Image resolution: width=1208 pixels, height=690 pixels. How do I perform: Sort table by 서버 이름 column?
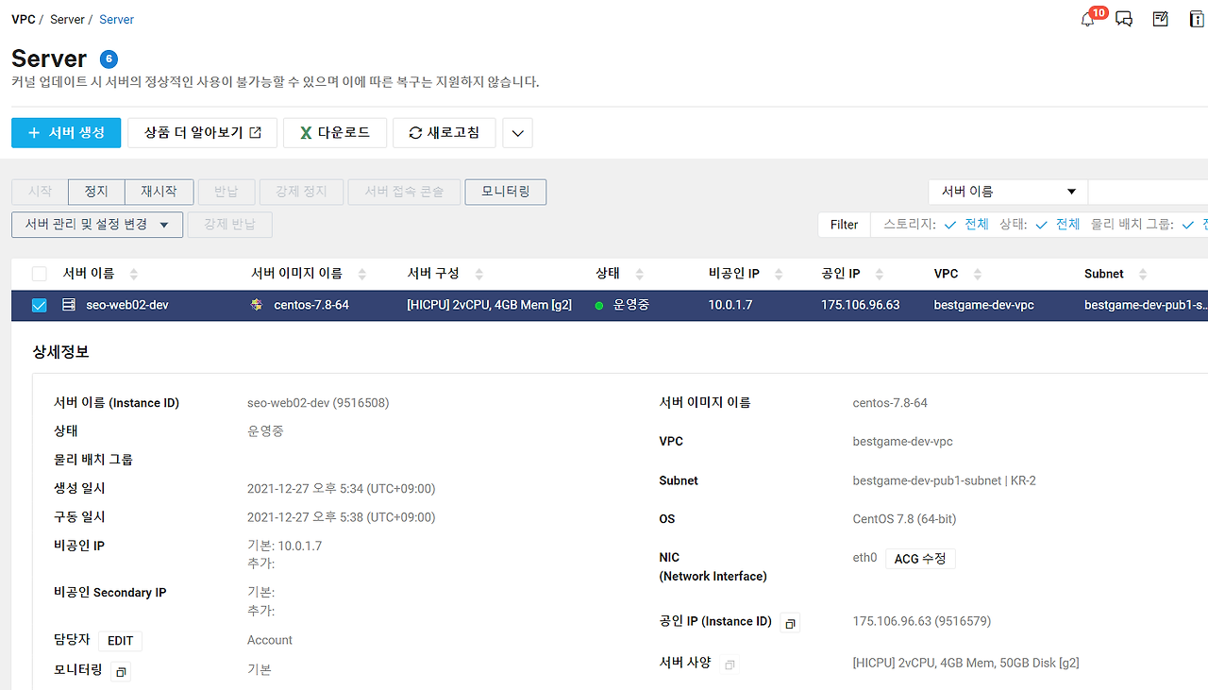[133, 274]
